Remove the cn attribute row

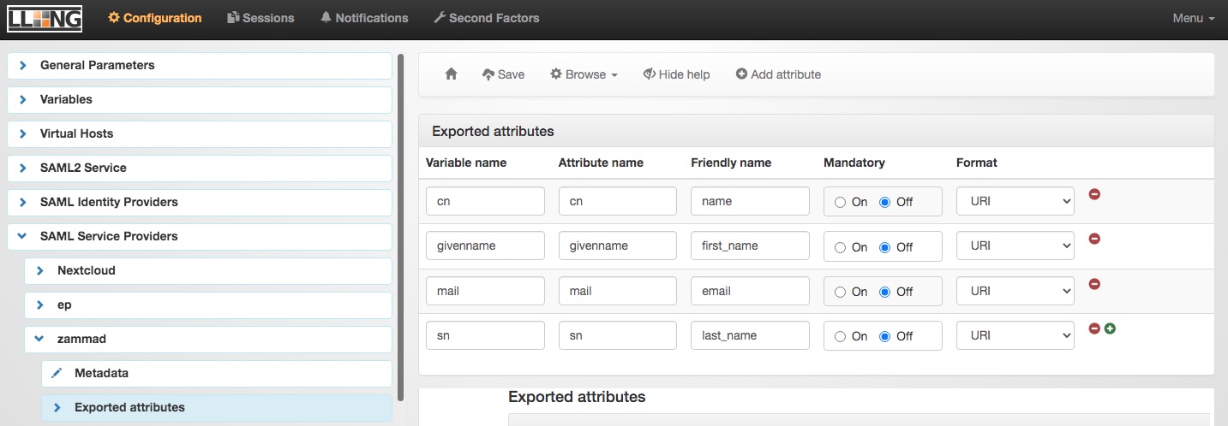tap(1094, 194)
